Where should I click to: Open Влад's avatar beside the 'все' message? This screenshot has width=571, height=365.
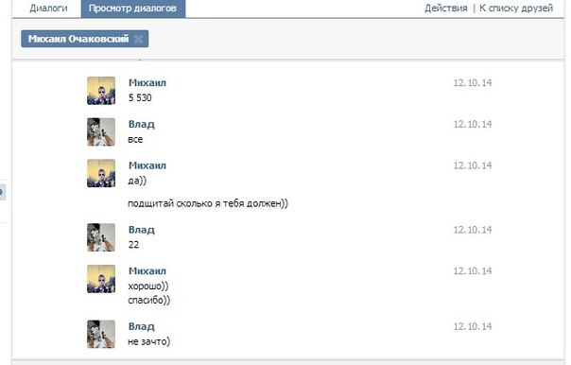click(101, 131)
